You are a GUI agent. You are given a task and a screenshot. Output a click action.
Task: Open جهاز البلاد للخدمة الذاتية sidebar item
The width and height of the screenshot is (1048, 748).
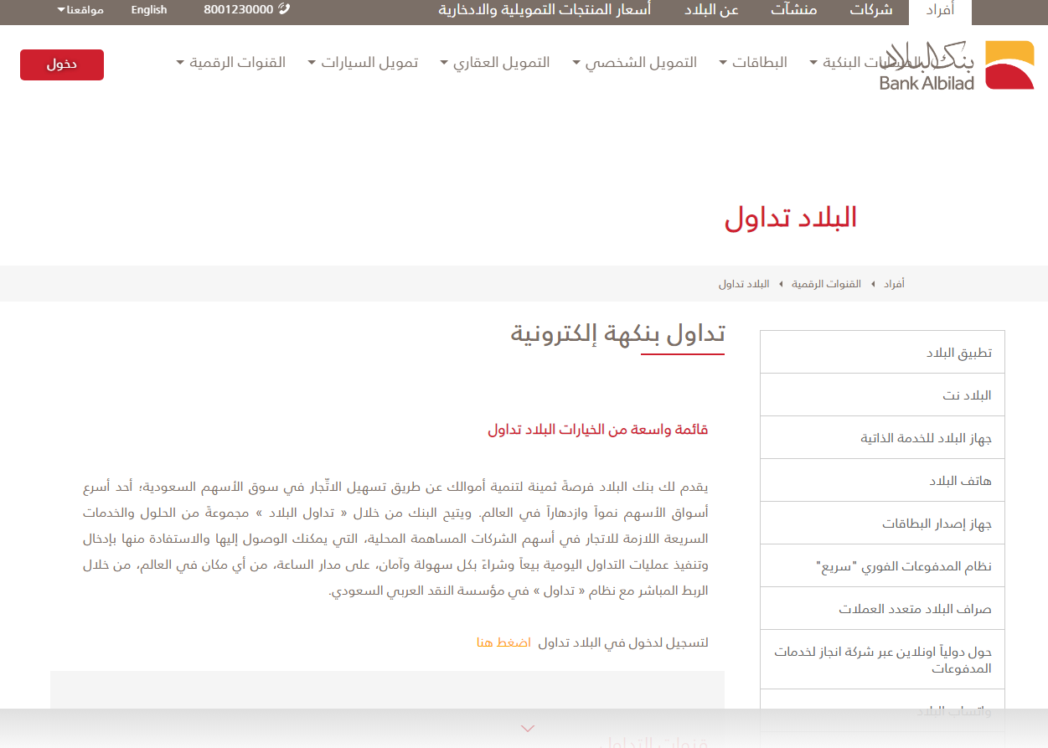coord(882,438)
